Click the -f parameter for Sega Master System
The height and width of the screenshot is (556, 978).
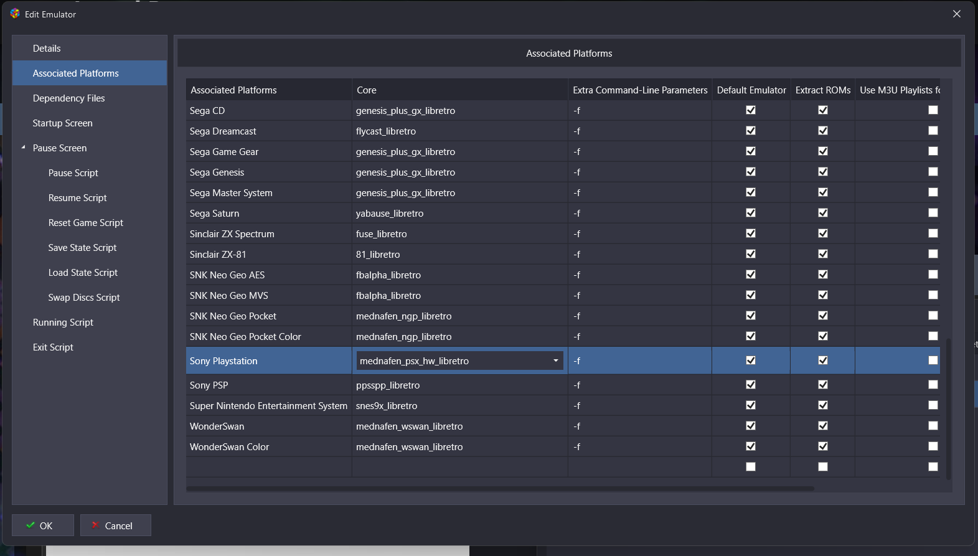tap(640, 192)
